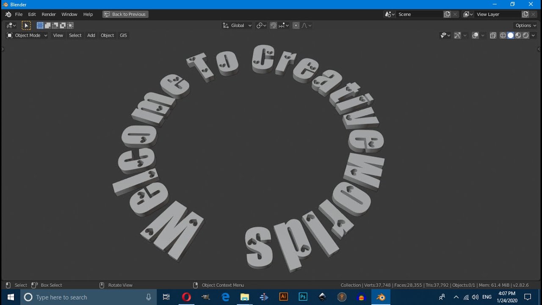Expand the gizmo settings arrow

[x=465, y=36]
